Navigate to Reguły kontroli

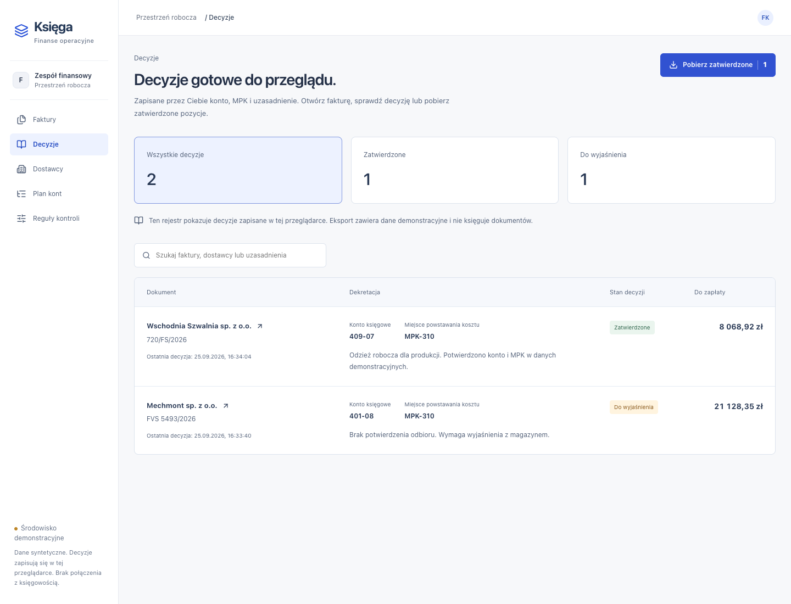tap(59, 219)
